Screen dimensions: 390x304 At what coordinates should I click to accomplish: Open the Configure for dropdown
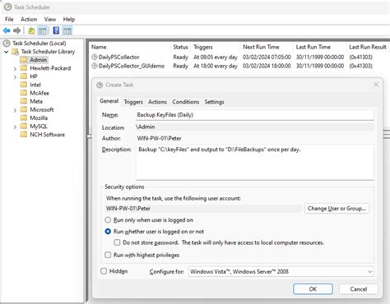pyautogui.click(x=281, y=272)
